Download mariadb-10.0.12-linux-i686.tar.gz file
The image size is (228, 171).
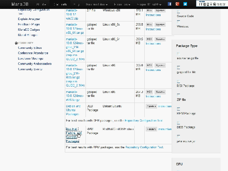(x=75, y=96)
